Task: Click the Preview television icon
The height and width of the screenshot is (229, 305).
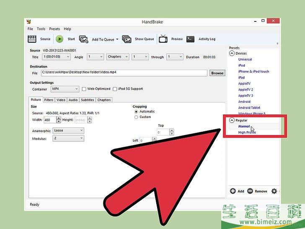Action: [x=163, y=39]
